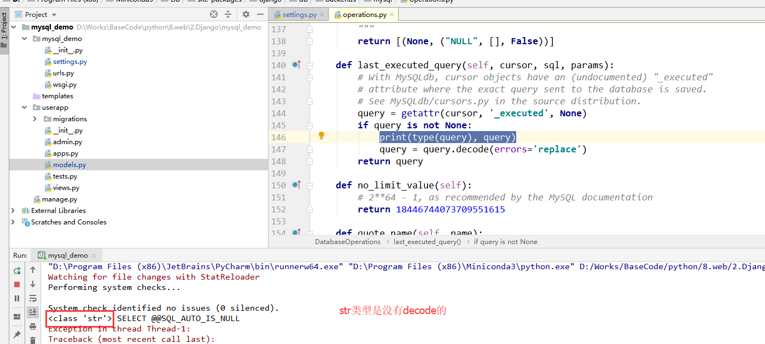Click the Down stack trace arrow in Run panel
This screenshot has width=765, height=344.
pyautogui.click(x=33, y=284)
